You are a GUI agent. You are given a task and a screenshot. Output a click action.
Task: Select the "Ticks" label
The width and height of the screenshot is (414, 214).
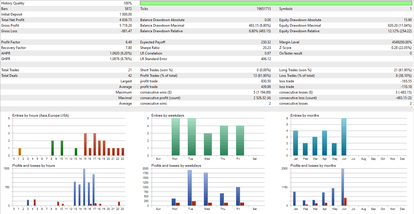point(144,9)
